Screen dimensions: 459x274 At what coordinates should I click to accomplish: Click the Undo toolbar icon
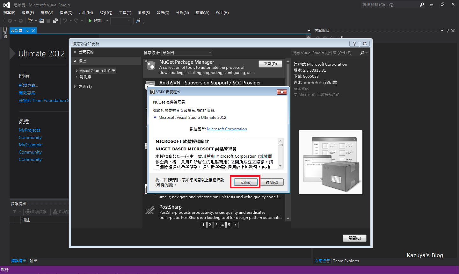click(65, 21)
